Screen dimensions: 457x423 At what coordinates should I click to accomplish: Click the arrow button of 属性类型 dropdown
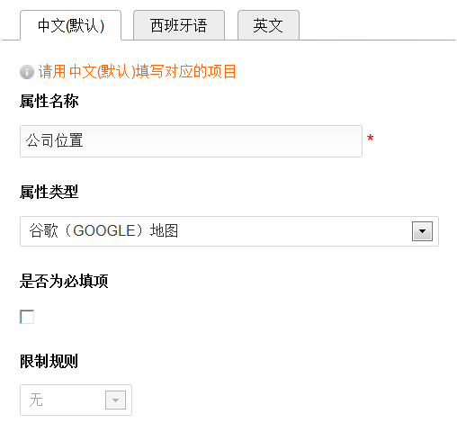click(x=422, y=231)
